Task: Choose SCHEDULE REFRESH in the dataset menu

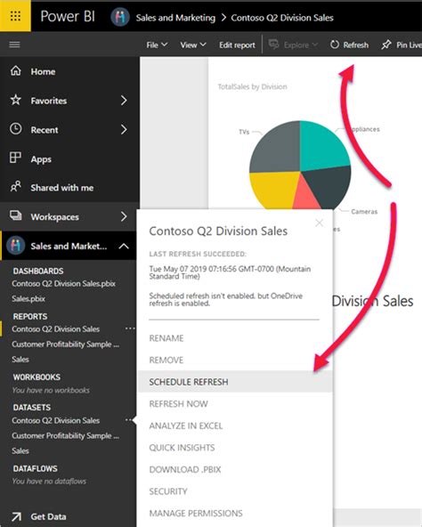Action: [x=235, y=382]
